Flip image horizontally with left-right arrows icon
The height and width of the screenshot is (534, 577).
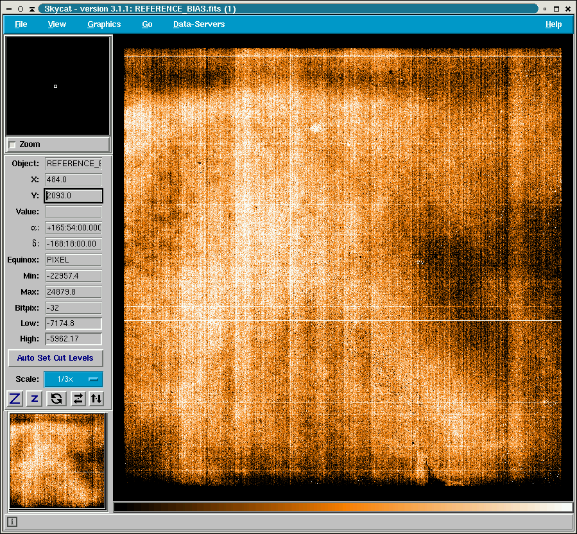tap(78, 399)
